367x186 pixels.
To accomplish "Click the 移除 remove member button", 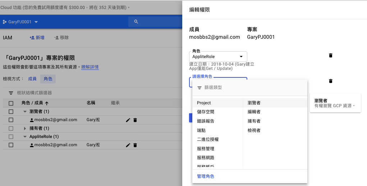I will point(61,38).
